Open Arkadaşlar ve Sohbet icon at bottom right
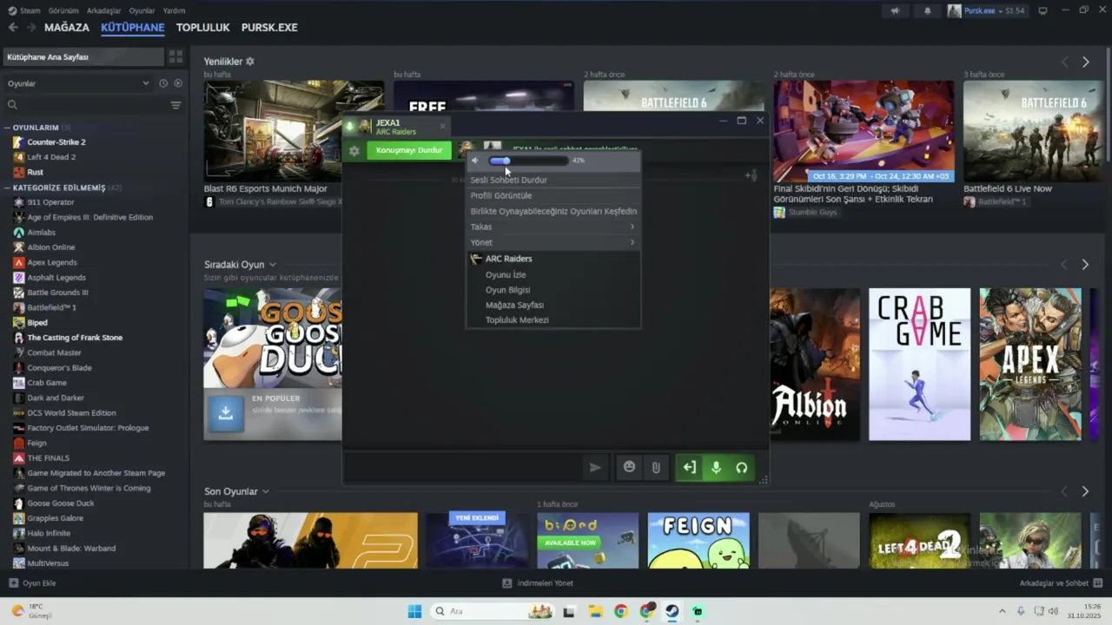Image resolution: width=1112 pixels, height=625 pixels. [x=1098, y=583]
